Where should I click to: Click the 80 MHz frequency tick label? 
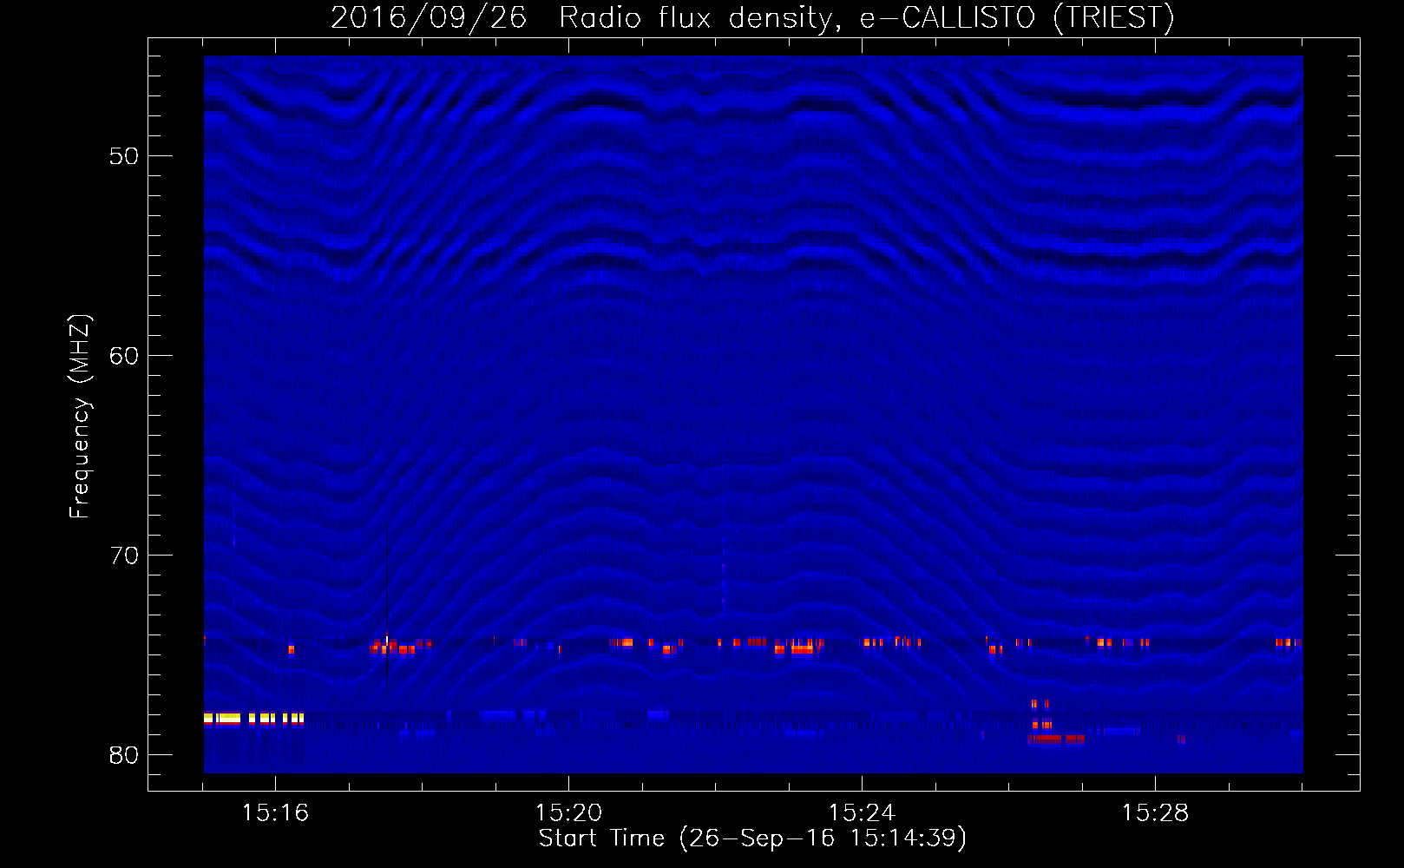tap(124, 755)
